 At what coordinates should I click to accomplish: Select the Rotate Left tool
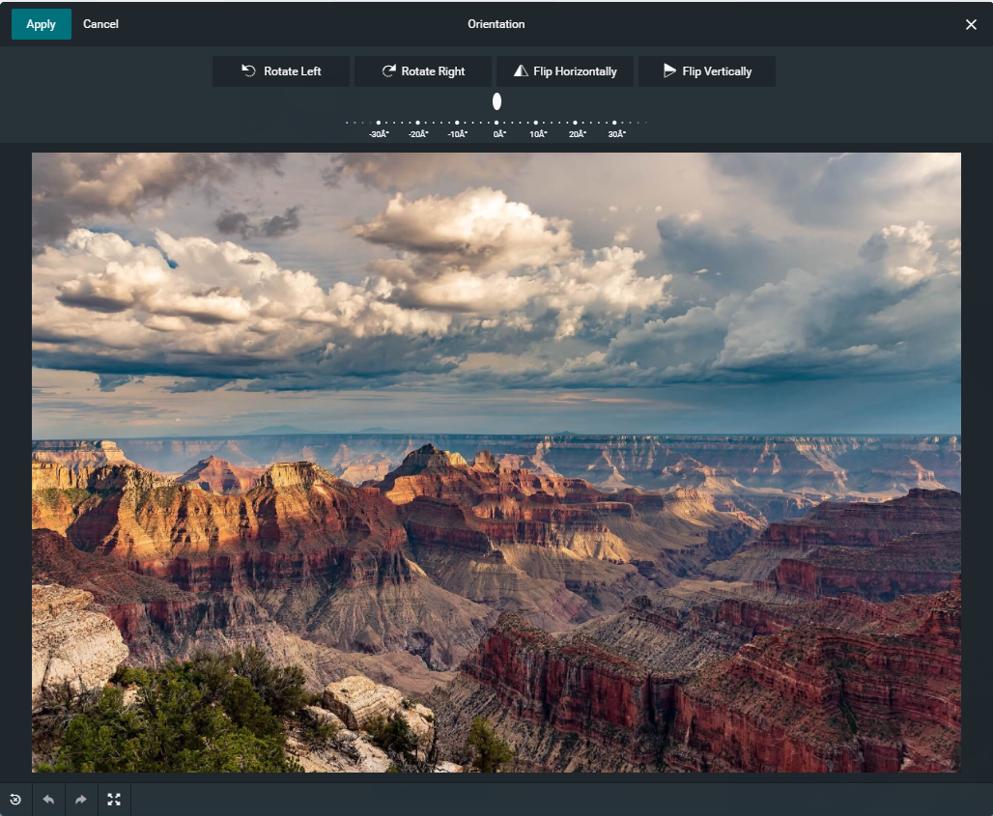click(x=280, y=70)
